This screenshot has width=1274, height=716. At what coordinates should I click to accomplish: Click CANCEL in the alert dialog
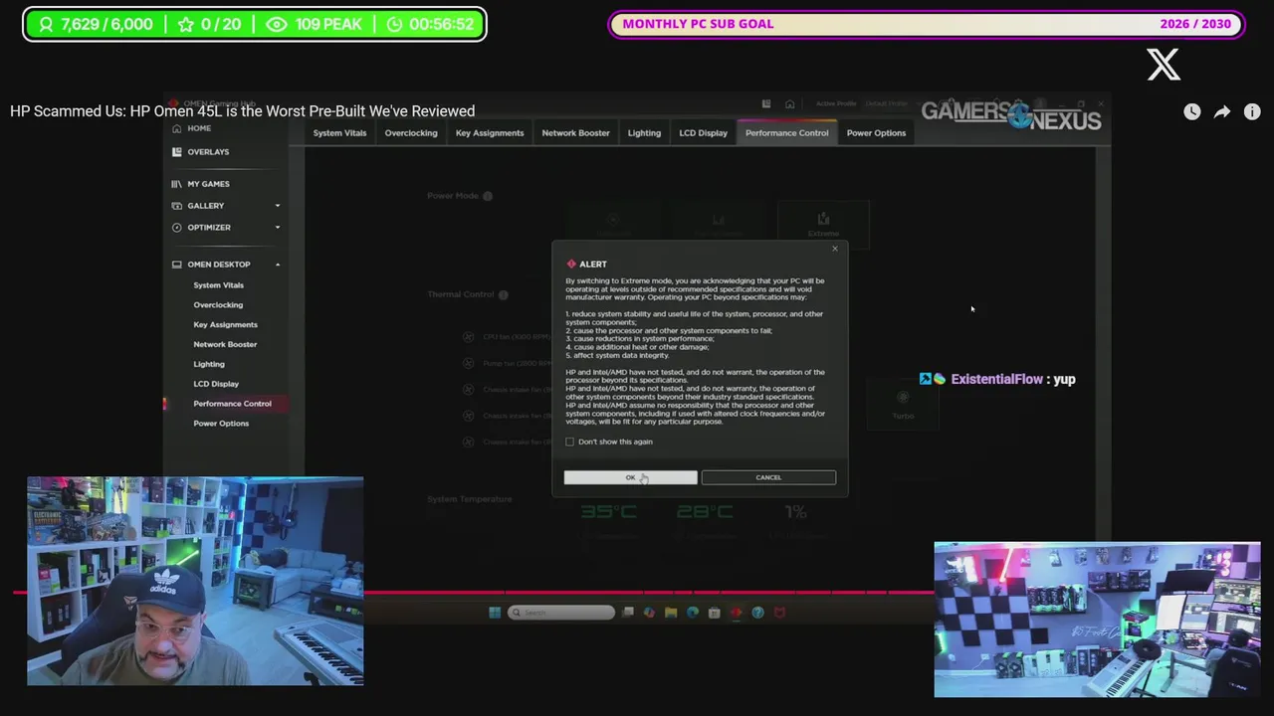point(768,477)
